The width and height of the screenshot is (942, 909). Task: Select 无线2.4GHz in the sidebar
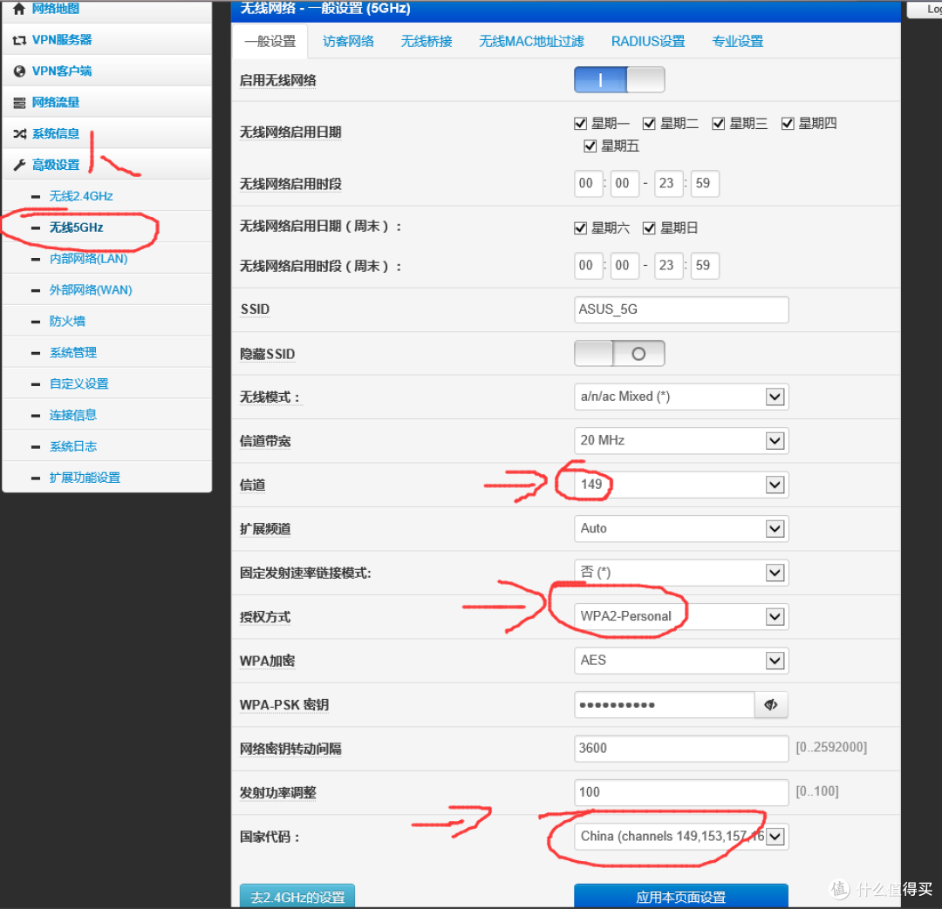coord(81,196)
